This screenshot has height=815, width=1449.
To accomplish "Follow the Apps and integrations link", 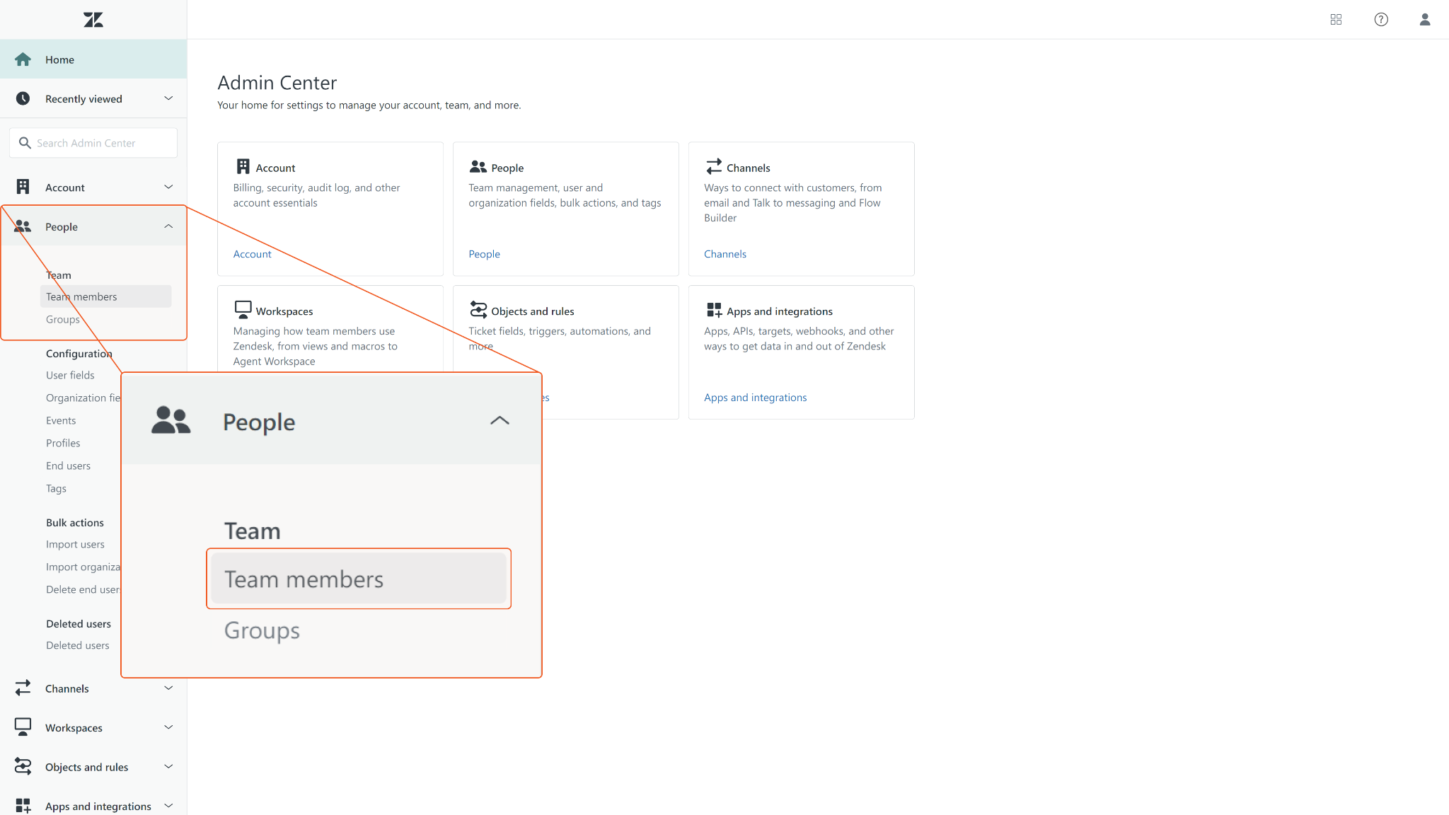I will click(x=755, y=398).
